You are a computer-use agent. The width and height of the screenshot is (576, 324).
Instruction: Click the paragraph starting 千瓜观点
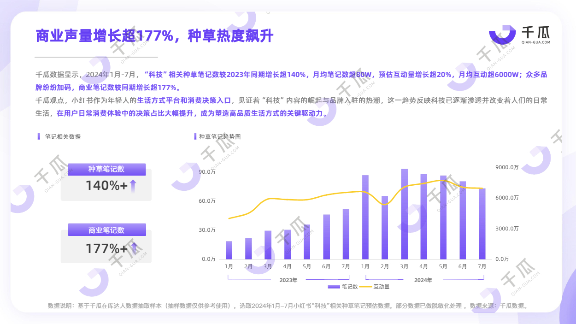tap(291, 106)
